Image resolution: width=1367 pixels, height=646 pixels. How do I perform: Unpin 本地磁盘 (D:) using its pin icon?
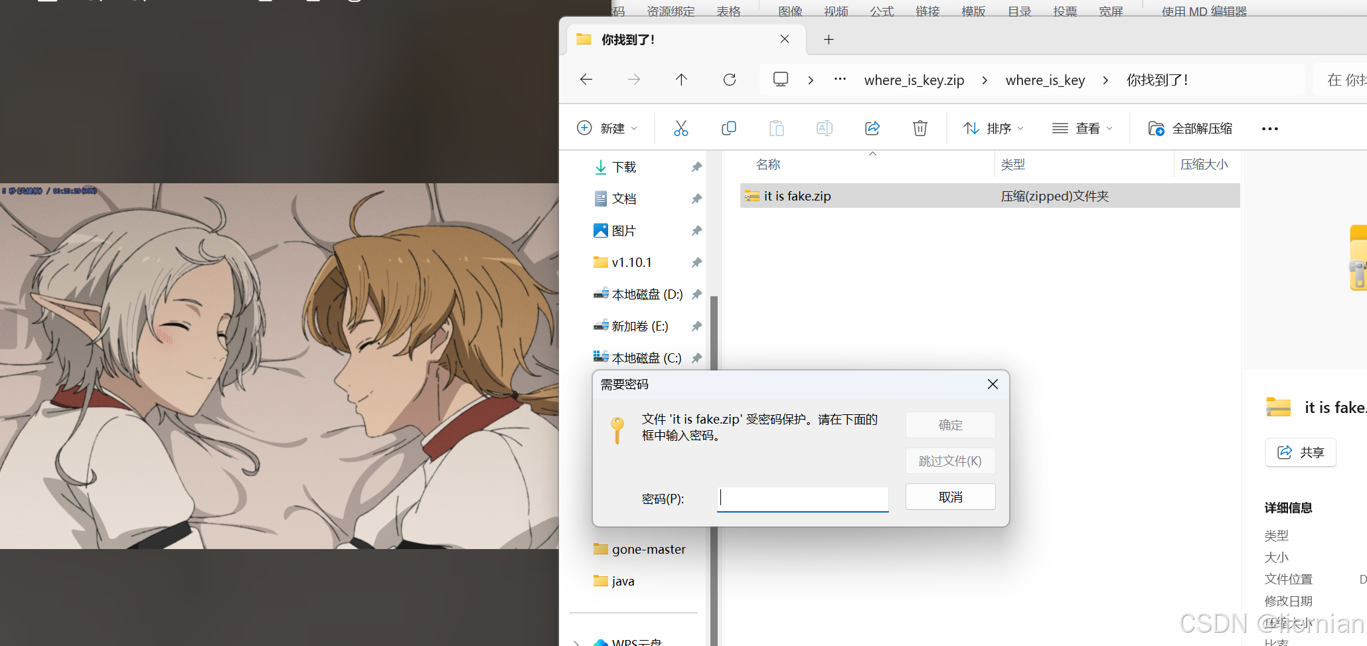pyautogui.click(x=696, y=295)
